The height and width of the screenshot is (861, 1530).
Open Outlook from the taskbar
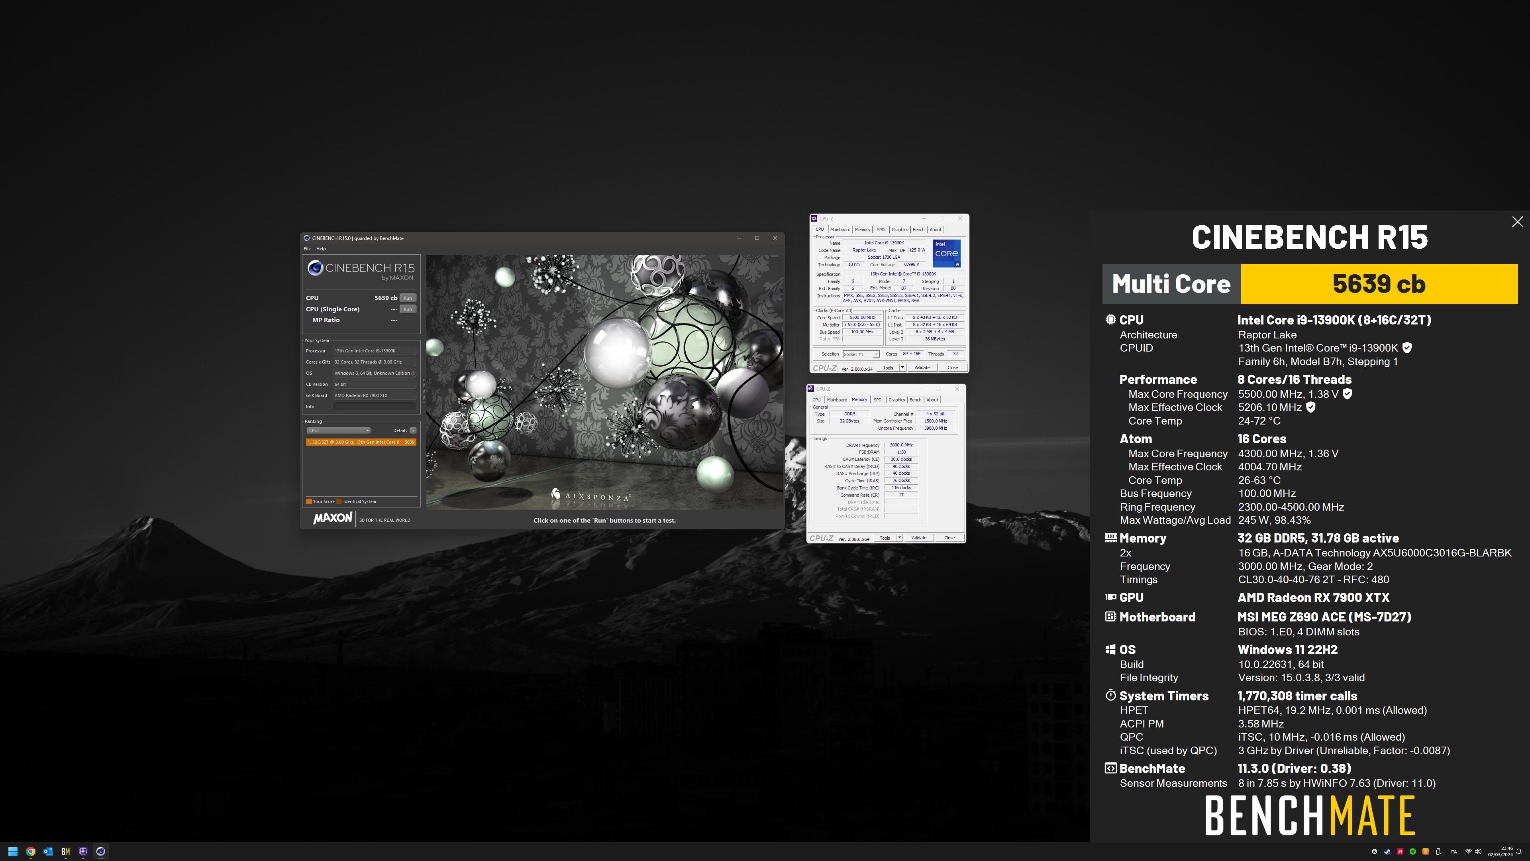(x=48, y=851)
